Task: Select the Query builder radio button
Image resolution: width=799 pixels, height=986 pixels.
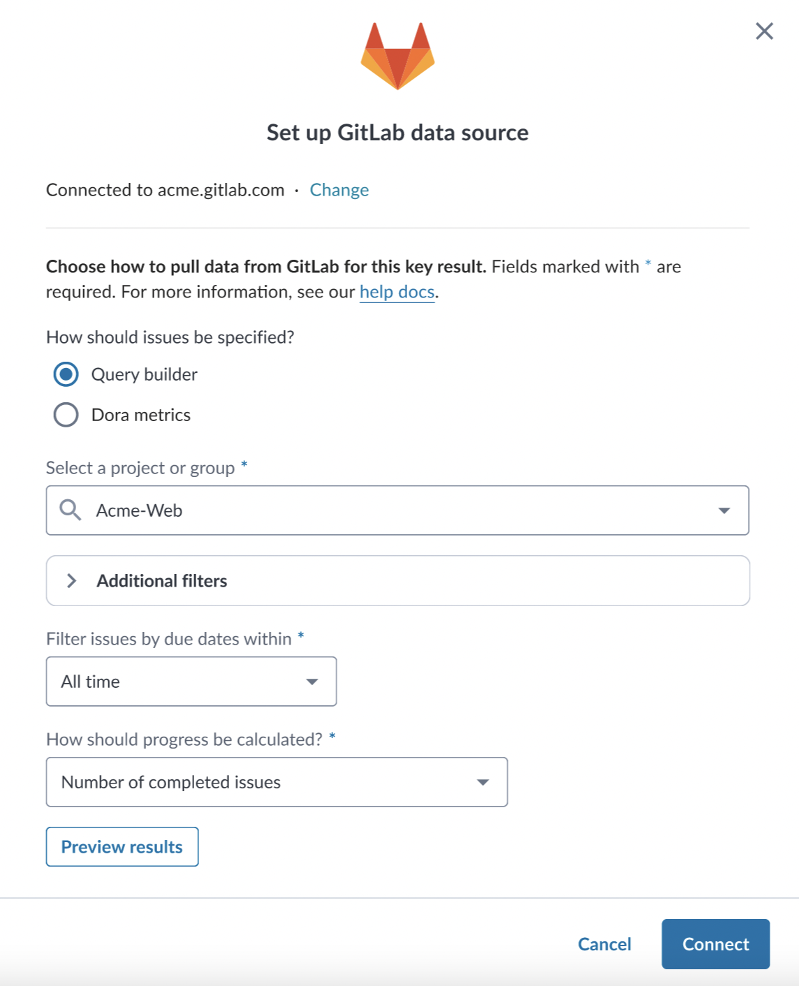Action: pos(66,374)
